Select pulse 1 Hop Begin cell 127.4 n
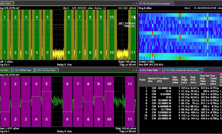This screenshot has width=222, height=134. [x=185, y=88]
